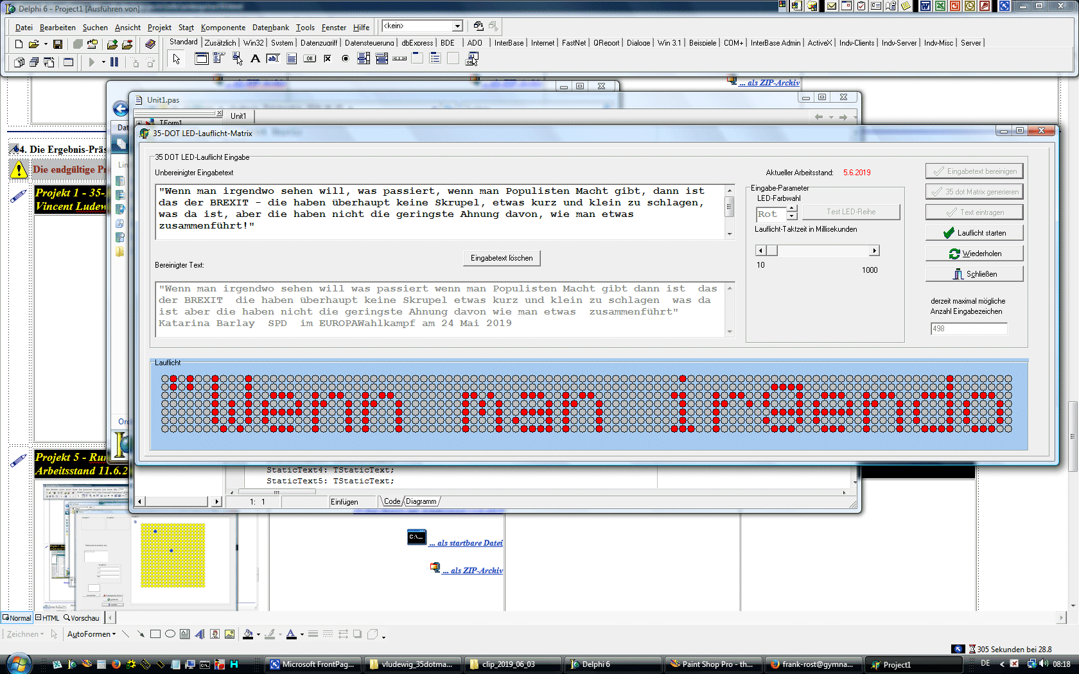
Task: Open the Datei menu
Action: (x=24, y=28)
